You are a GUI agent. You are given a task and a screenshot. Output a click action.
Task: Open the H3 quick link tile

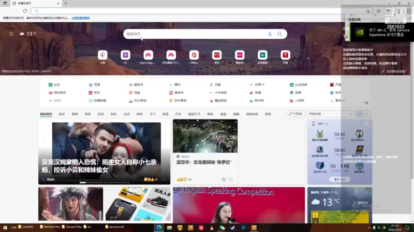[x=125, y=55]
